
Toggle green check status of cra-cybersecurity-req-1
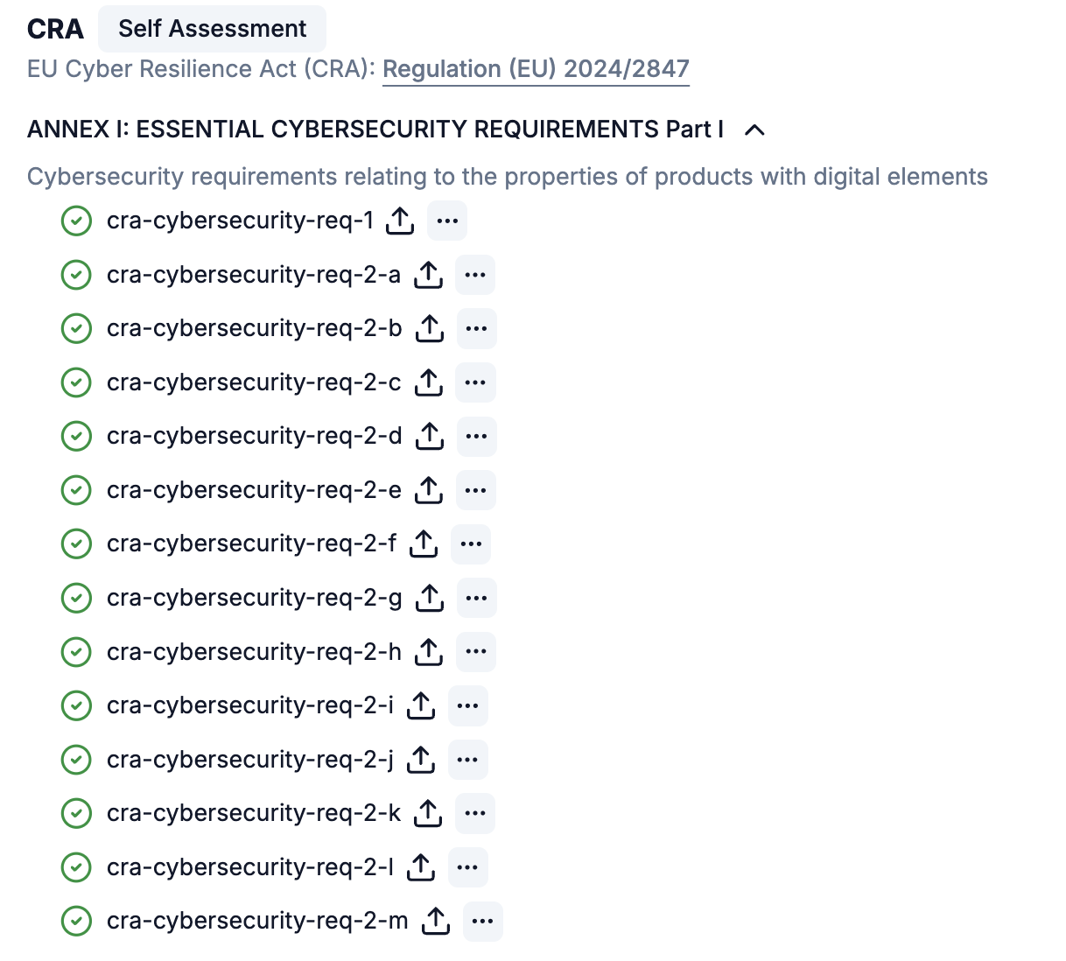click(77, 221)
